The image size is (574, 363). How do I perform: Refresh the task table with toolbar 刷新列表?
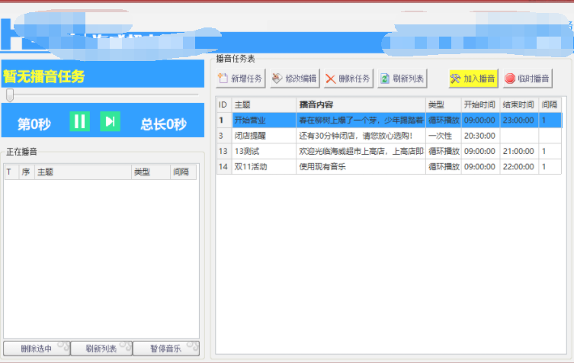[x=403, y=79]
